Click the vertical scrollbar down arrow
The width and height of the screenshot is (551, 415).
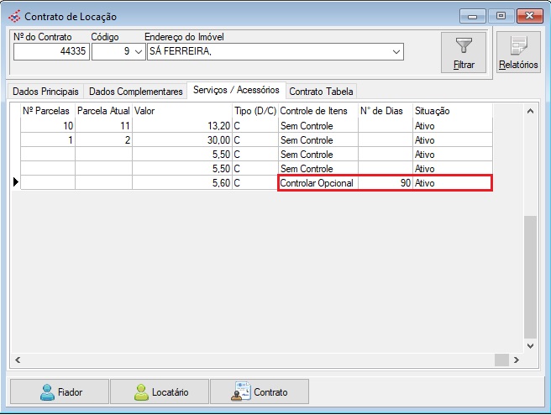point(529,344)
